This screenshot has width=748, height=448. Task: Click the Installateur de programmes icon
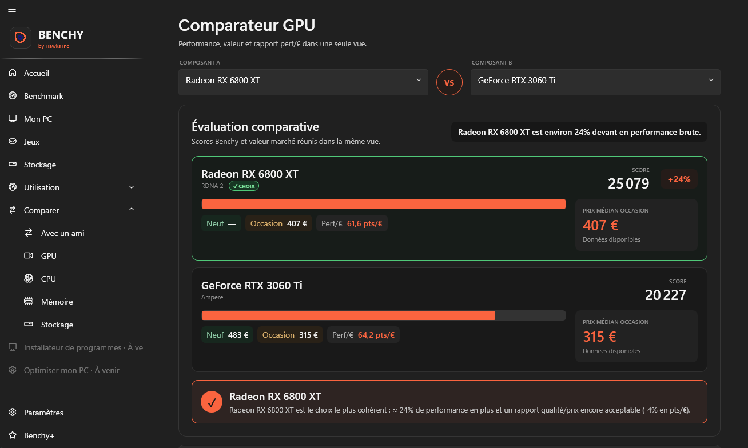[x=13, y=347]
